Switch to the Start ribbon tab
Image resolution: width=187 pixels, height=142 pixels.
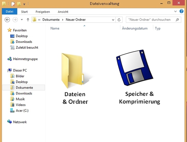[24, 12]
